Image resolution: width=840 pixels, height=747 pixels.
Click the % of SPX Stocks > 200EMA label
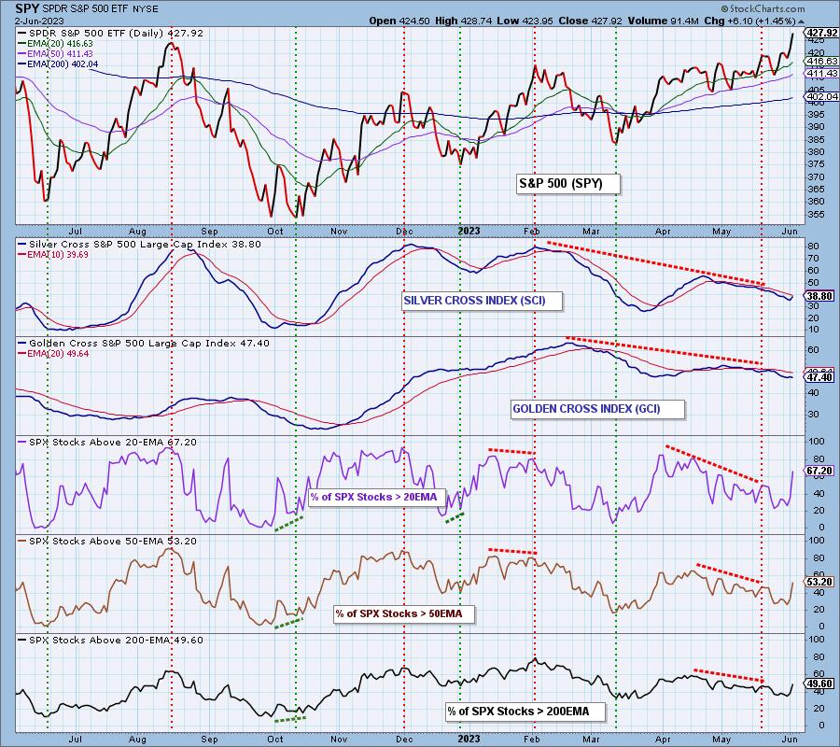pos(525,712)
